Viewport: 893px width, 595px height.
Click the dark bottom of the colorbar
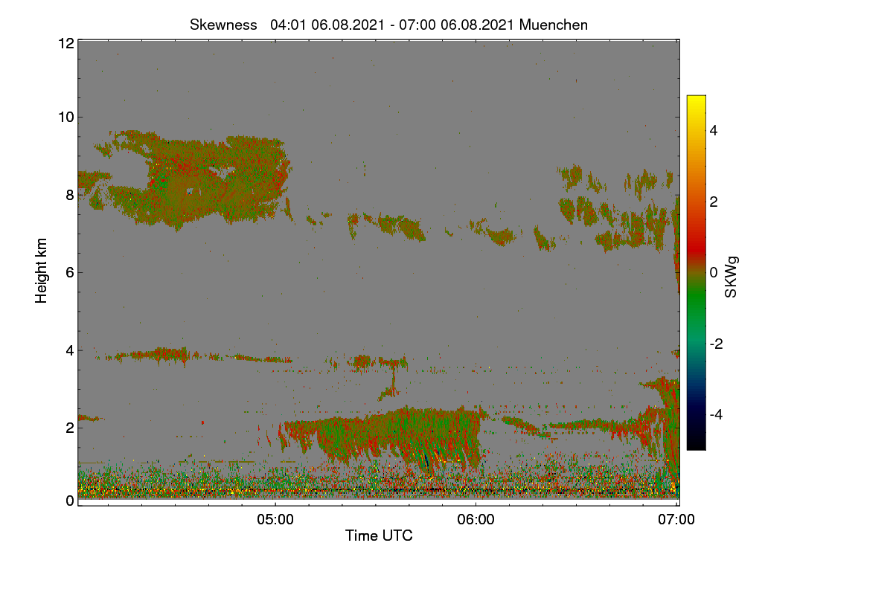(696, 439)
